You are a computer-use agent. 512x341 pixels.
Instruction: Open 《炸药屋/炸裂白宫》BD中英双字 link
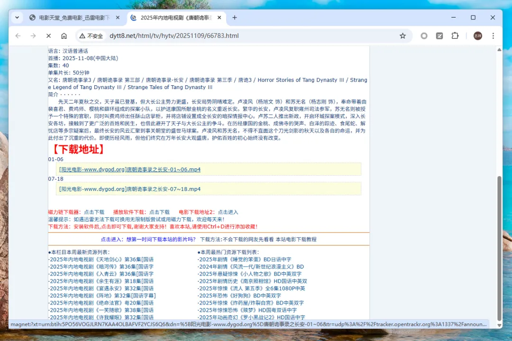[x=251, y=303]
